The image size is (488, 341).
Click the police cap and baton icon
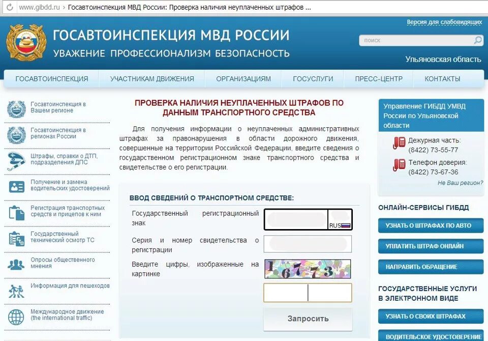[x=16, y=161]
